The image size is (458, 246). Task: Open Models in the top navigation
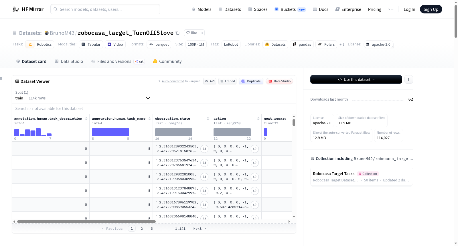pos(202,9)
